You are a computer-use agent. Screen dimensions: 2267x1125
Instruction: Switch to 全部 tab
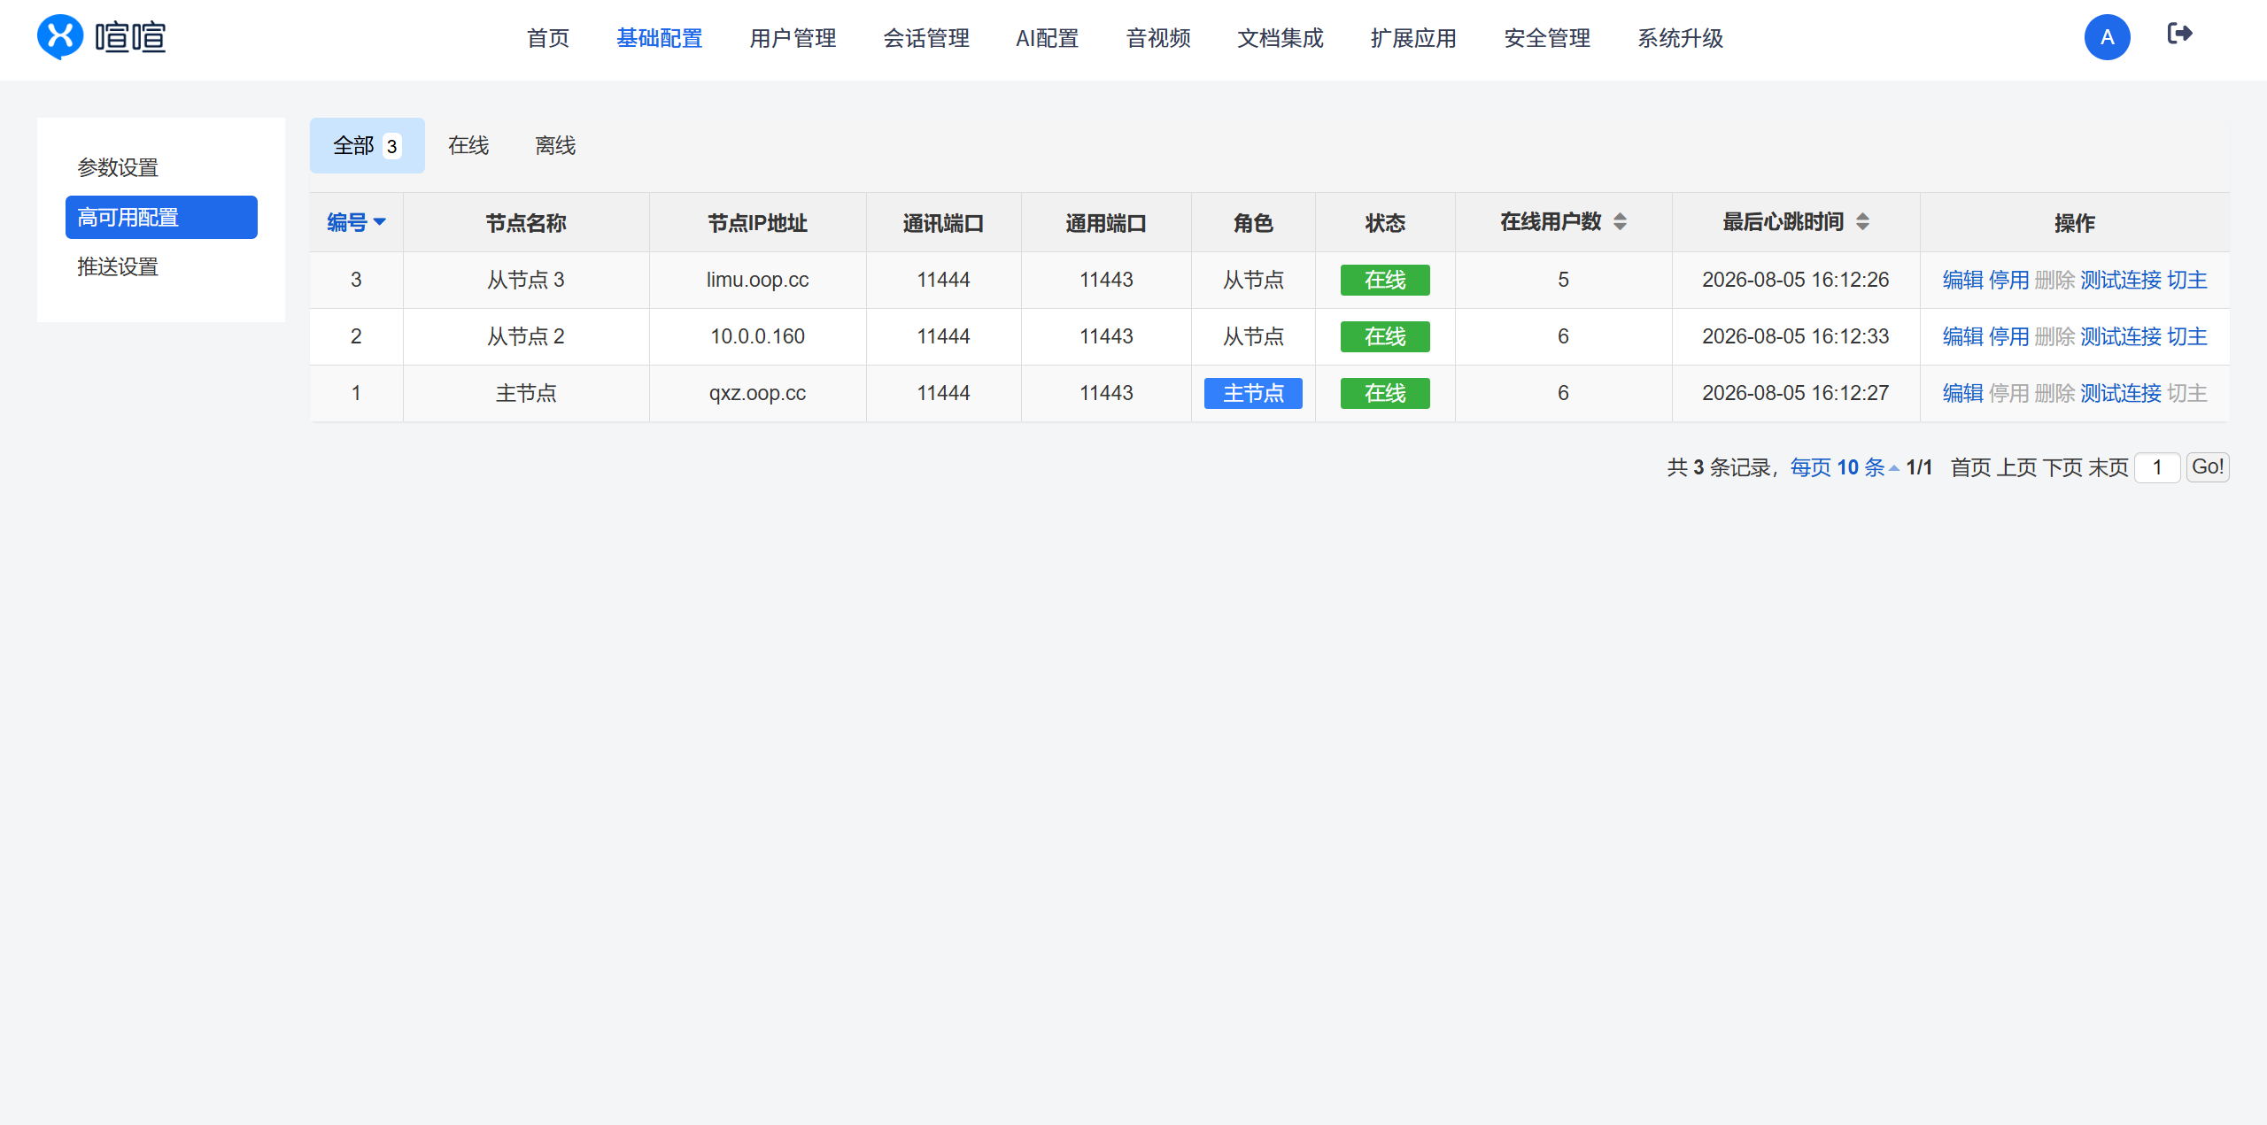click(367, 145)
